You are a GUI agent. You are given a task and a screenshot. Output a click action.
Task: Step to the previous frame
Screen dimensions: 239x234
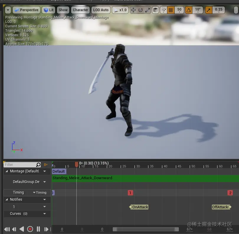(14, 229)
